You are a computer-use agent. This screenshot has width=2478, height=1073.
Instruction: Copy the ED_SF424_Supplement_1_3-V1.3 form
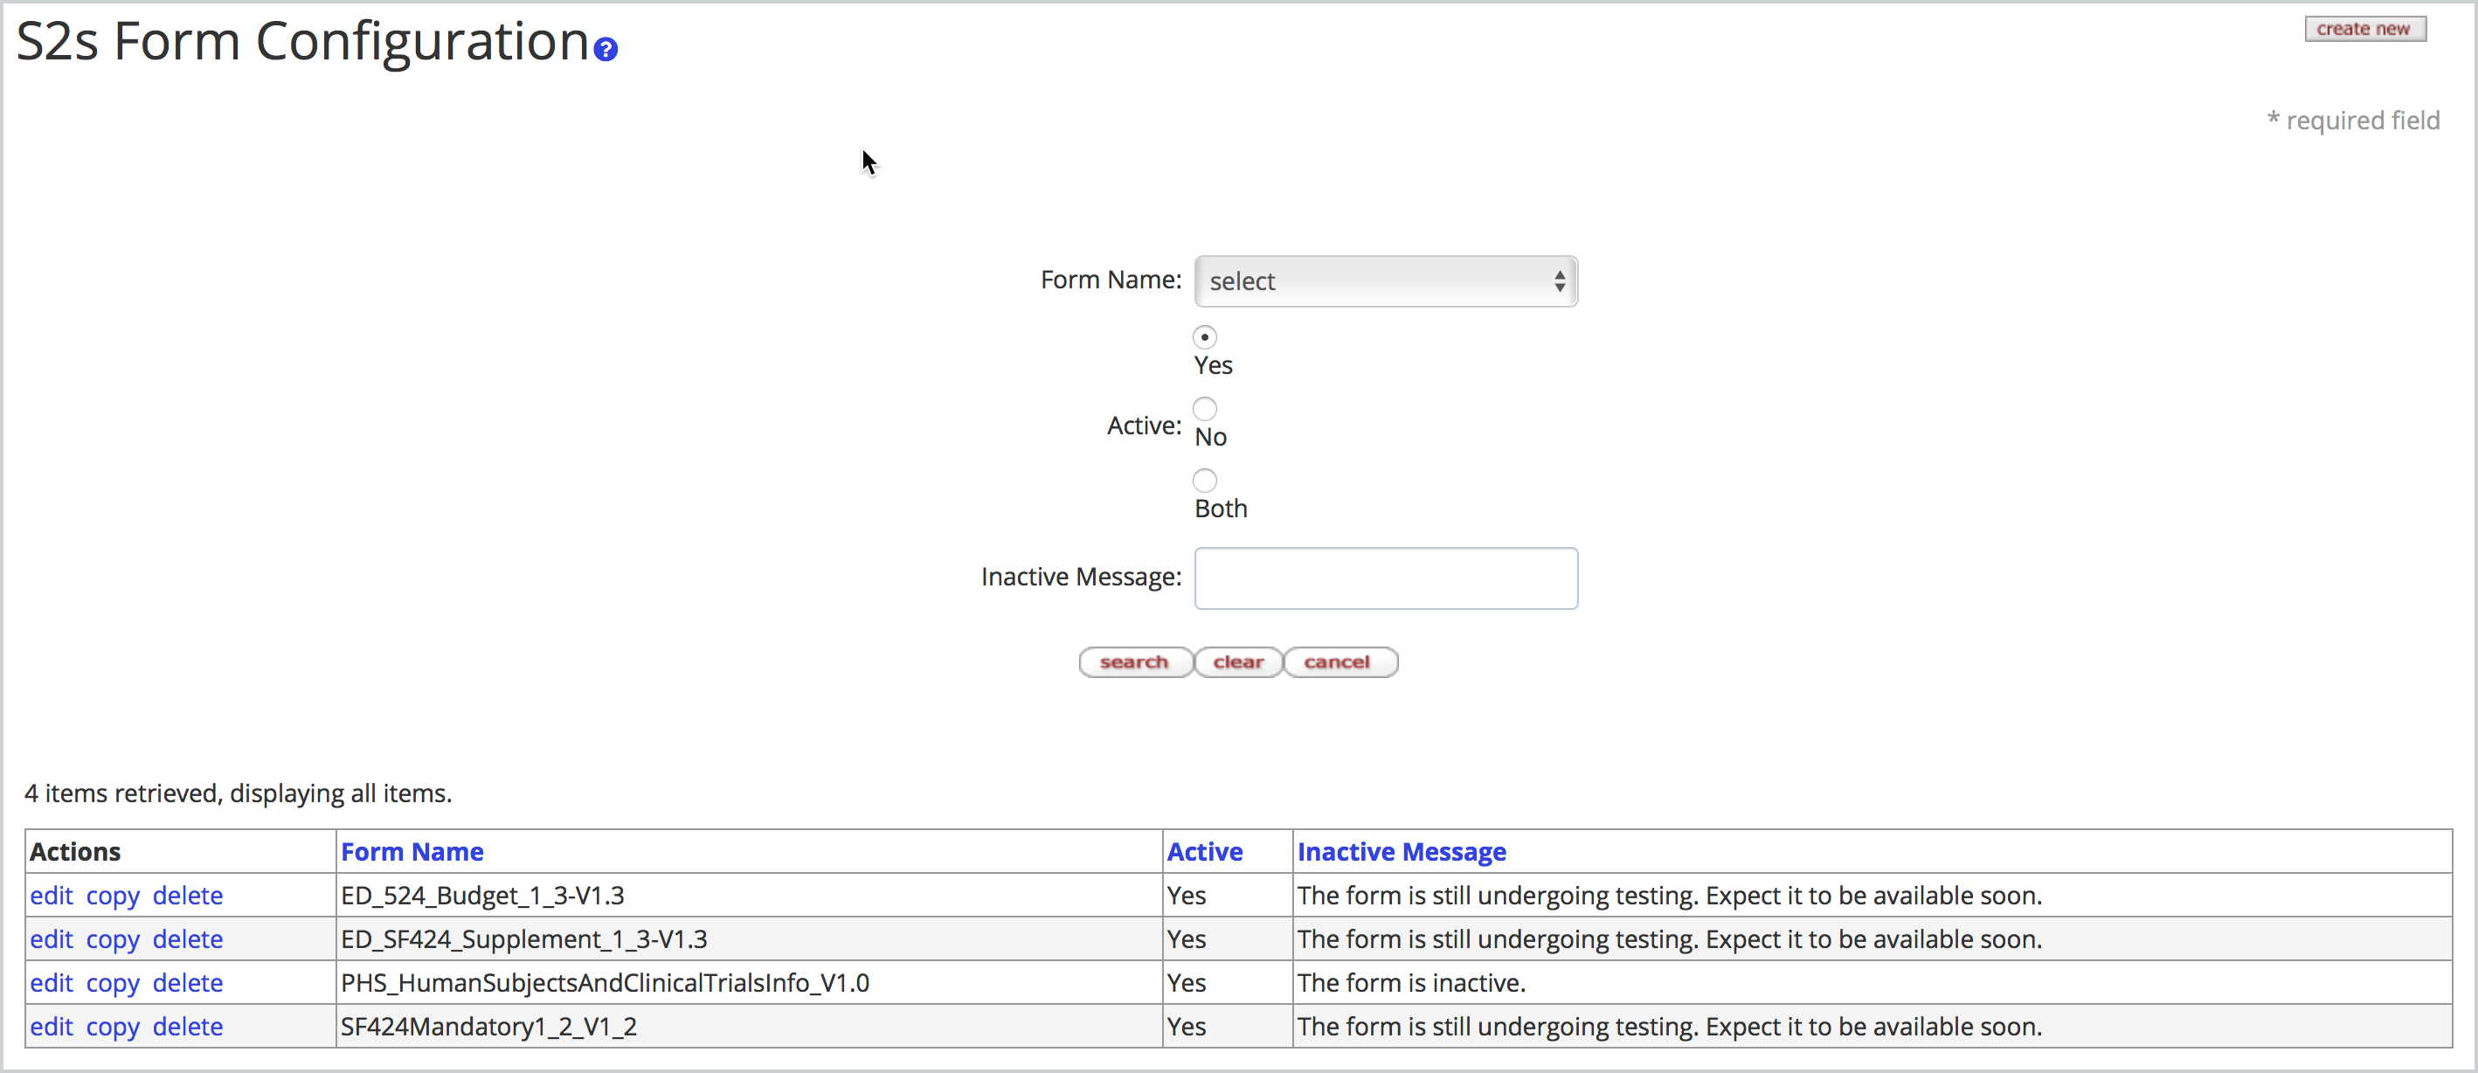pyautogui.click(x=114, y=938)
